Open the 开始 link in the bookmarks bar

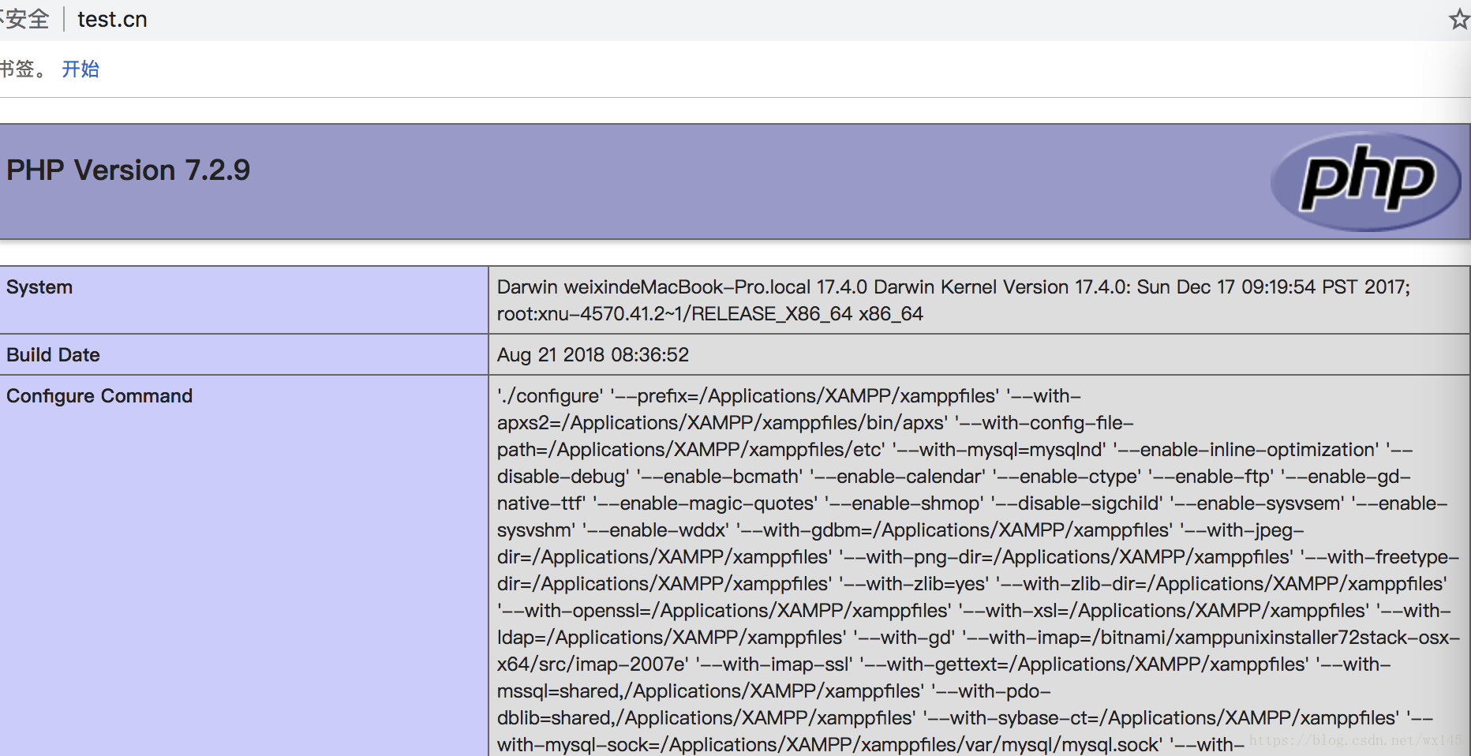click(x=80, y=69)
